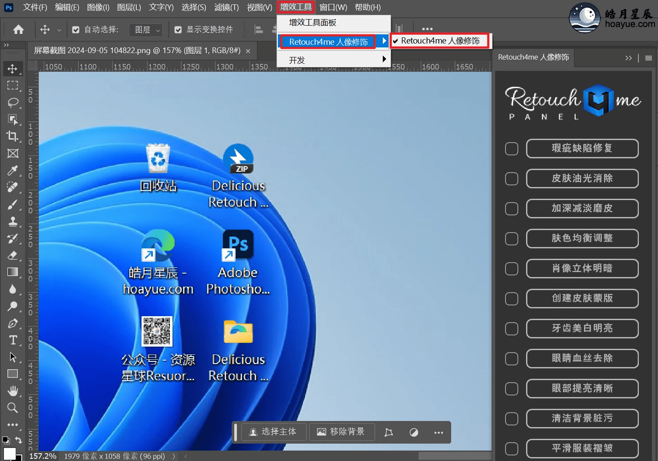Select the Frame tool
The image size is (658, 461).
click(13, 154)
